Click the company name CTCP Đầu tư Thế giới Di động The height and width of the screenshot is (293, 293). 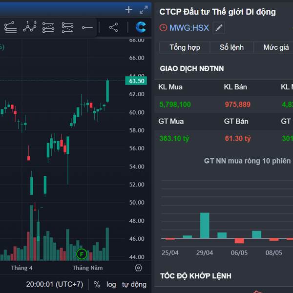217,12
